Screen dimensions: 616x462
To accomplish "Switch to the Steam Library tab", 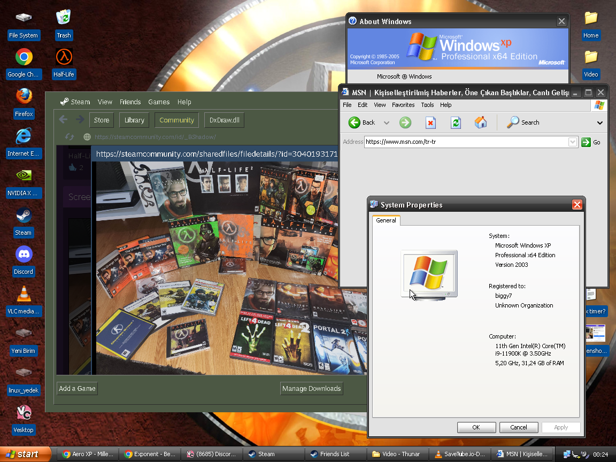I will tap(134, 120).
